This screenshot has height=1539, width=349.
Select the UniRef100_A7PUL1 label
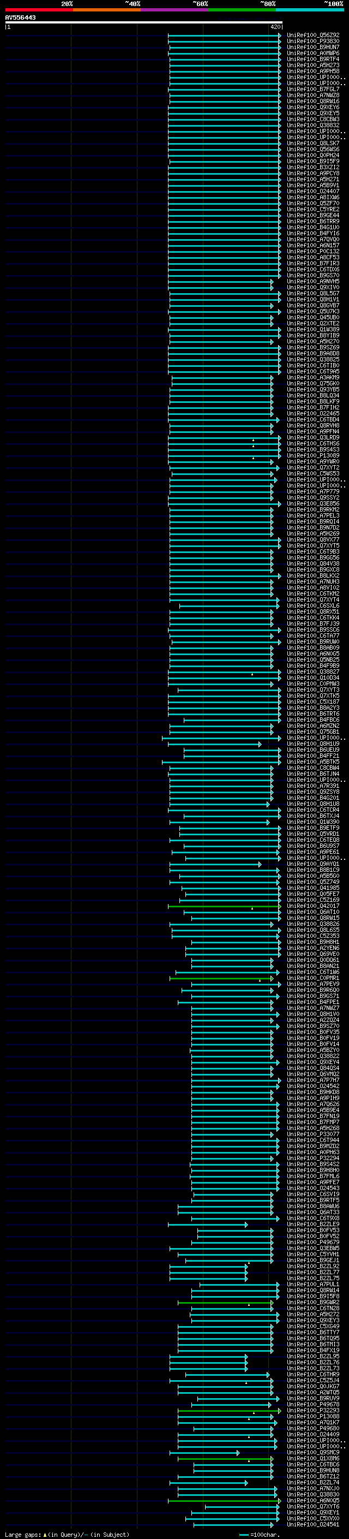(x=313, y=1284)
